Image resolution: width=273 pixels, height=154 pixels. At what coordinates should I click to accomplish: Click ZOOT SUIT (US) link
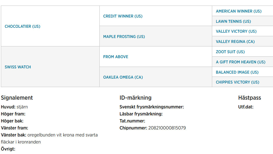point(230,52)
